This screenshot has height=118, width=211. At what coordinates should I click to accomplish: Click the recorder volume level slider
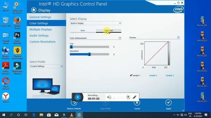click(119, 98)
